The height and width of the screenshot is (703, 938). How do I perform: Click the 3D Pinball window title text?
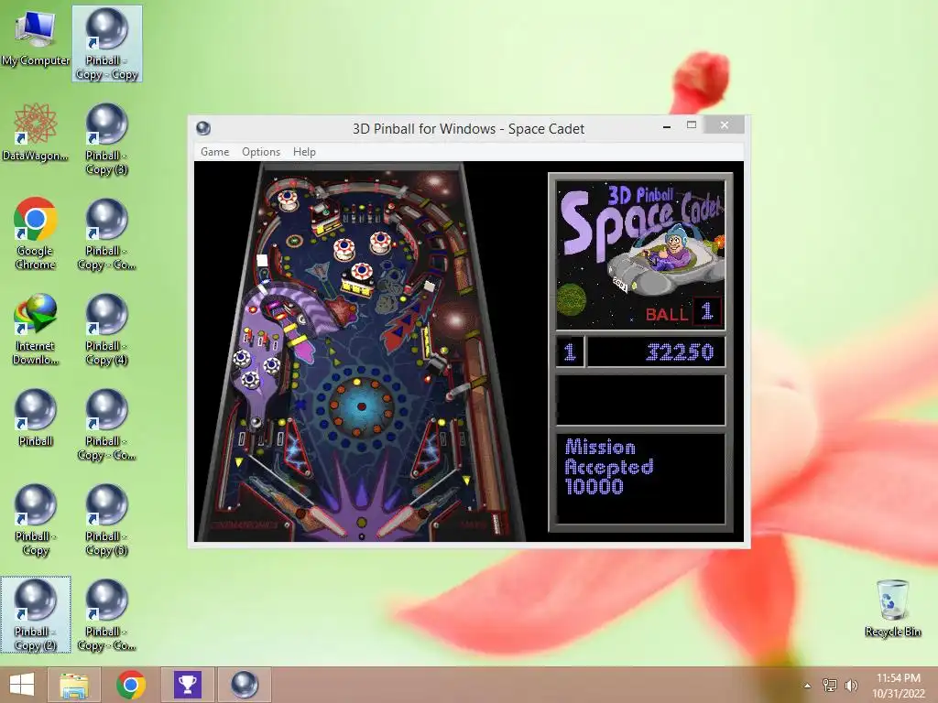(x=468, y=128)
